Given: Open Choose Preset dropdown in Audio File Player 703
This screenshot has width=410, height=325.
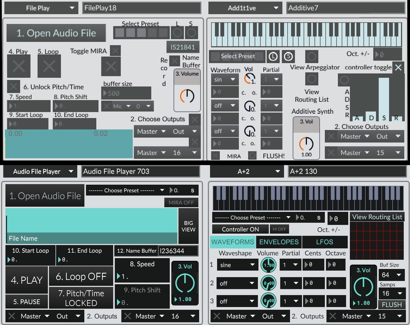Looking at the screenshot, I should [126, 190].
